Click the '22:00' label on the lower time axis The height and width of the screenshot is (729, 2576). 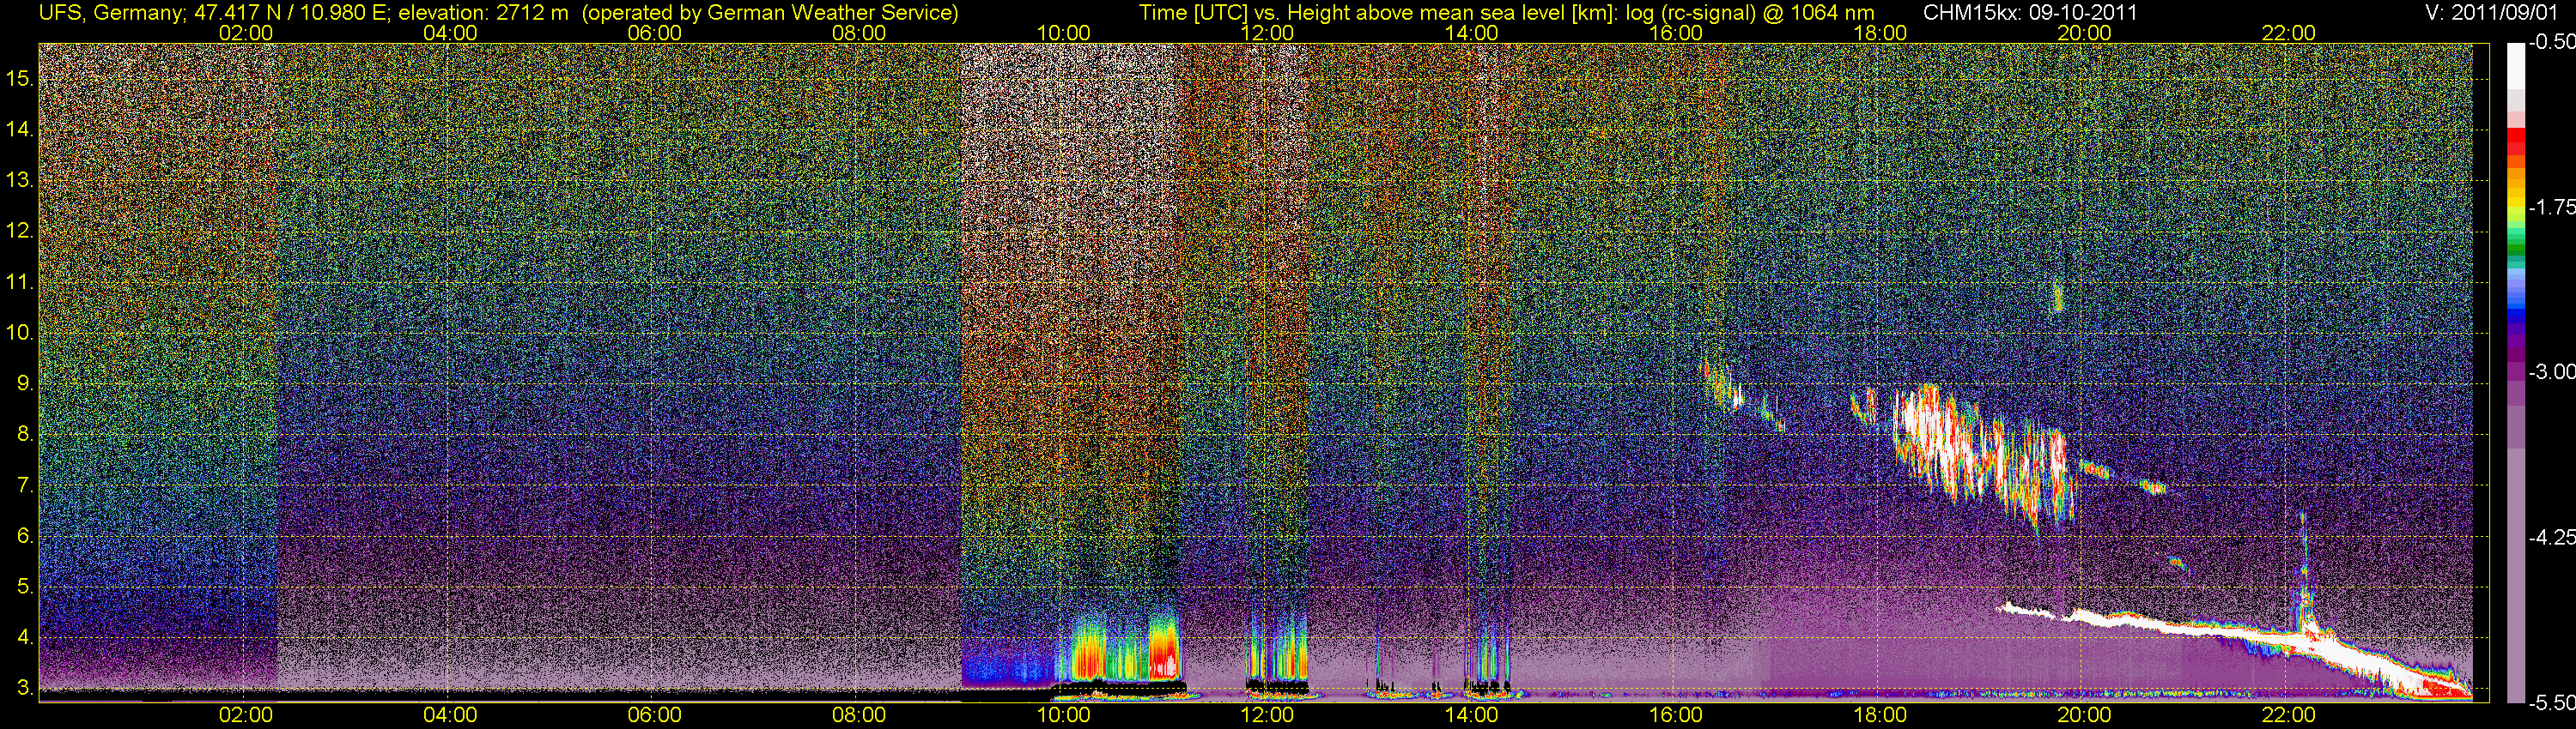click(2289, 715)
